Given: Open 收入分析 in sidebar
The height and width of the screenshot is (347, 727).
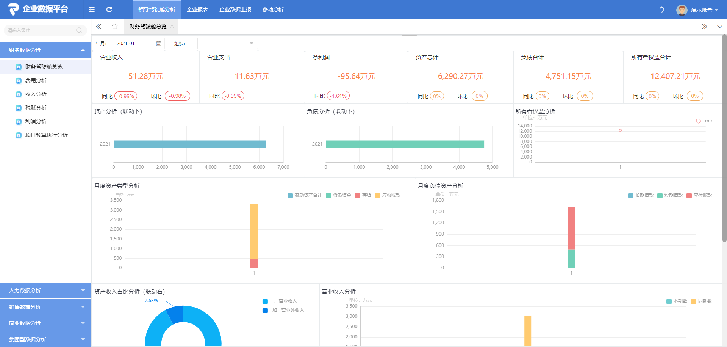Looking at the screenshot, I should [45, 94].
